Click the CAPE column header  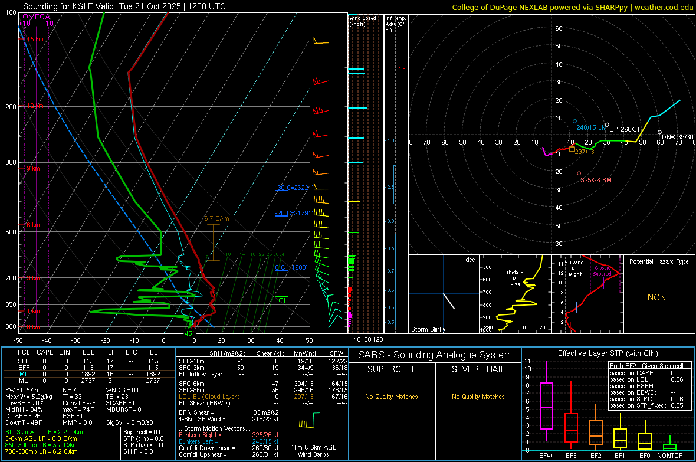pos(45,352)
